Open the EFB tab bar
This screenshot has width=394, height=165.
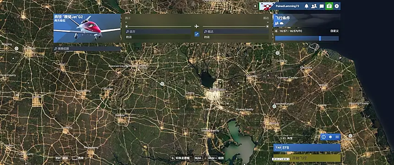click(307, 148)
